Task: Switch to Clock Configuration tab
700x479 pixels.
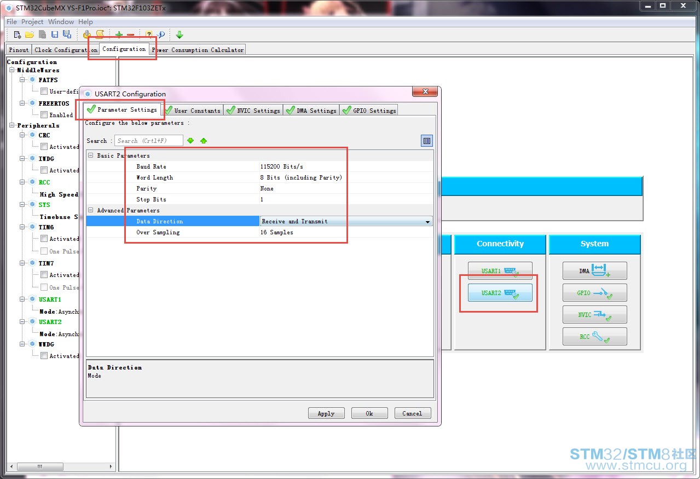Action: [65, 50]
